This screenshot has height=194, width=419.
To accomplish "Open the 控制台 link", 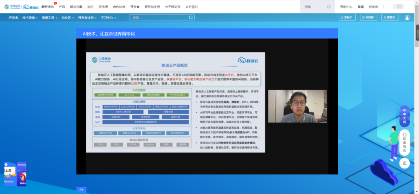I will [x=373, y=7].
